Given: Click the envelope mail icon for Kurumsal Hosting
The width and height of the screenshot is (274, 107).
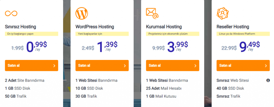Looking at the screenshot, I should [152, 13].
